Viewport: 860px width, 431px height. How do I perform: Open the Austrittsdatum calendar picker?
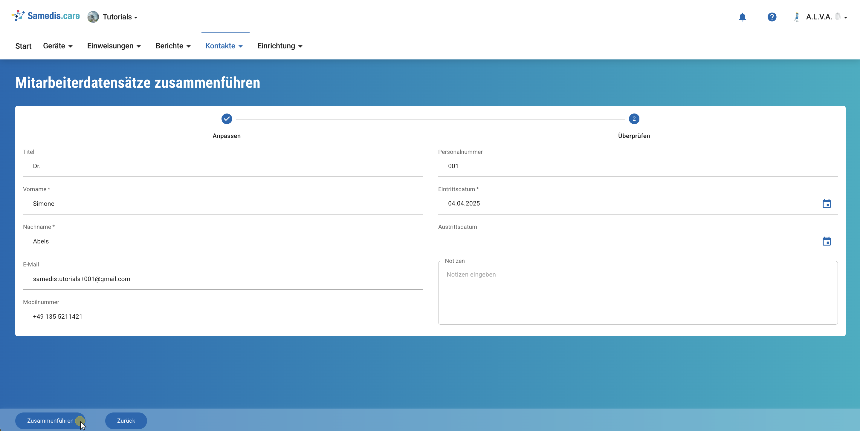coord(826,241)
